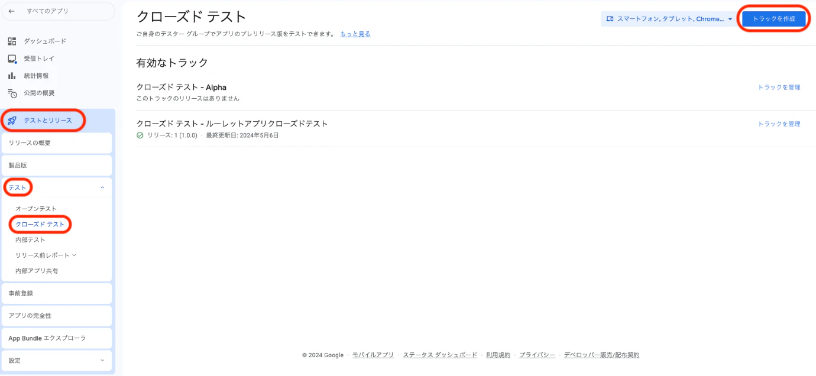The image size is (816, 376).
Task: Open 内部テスト page
Action: click(x=30, y=239)
